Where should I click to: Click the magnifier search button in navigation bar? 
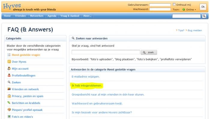[x=204, y=16]
